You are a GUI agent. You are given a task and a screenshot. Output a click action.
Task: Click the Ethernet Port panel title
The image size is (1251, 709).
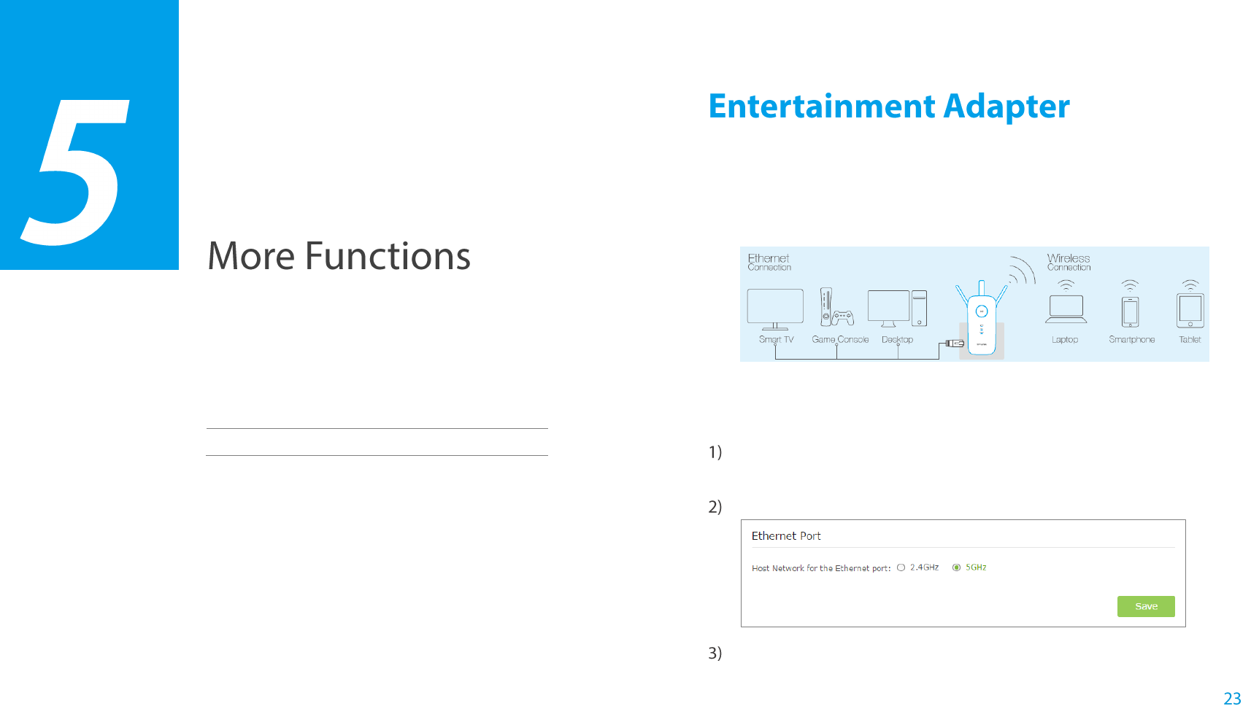click(786, 536)
